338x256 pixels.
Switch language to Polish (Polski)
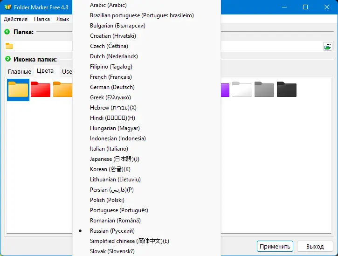(x=146, y=200)
